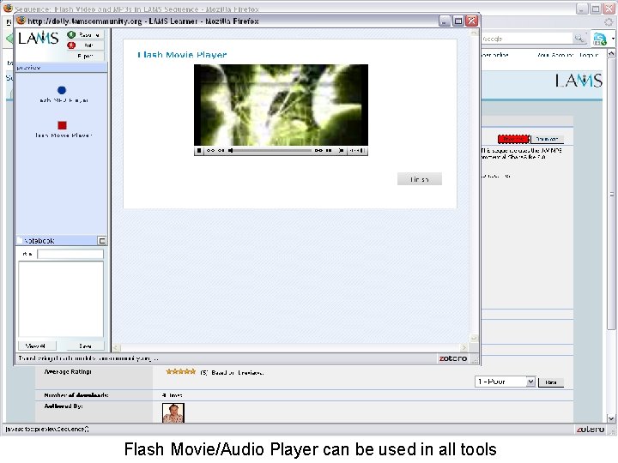
Task: Select the blue Flash MP3 Player activity
Action: pyautogui.click(x=62, y=90)
